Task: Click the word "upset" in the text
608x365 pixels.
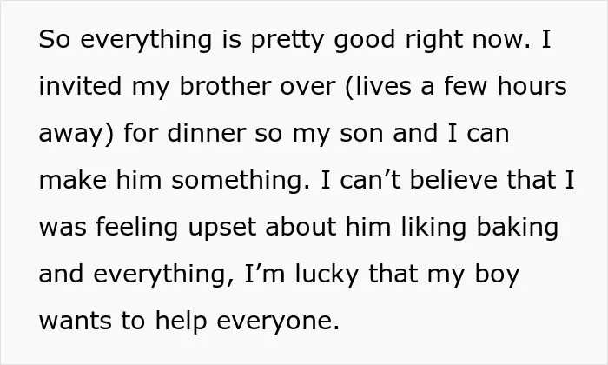Action: pos(221,229)
